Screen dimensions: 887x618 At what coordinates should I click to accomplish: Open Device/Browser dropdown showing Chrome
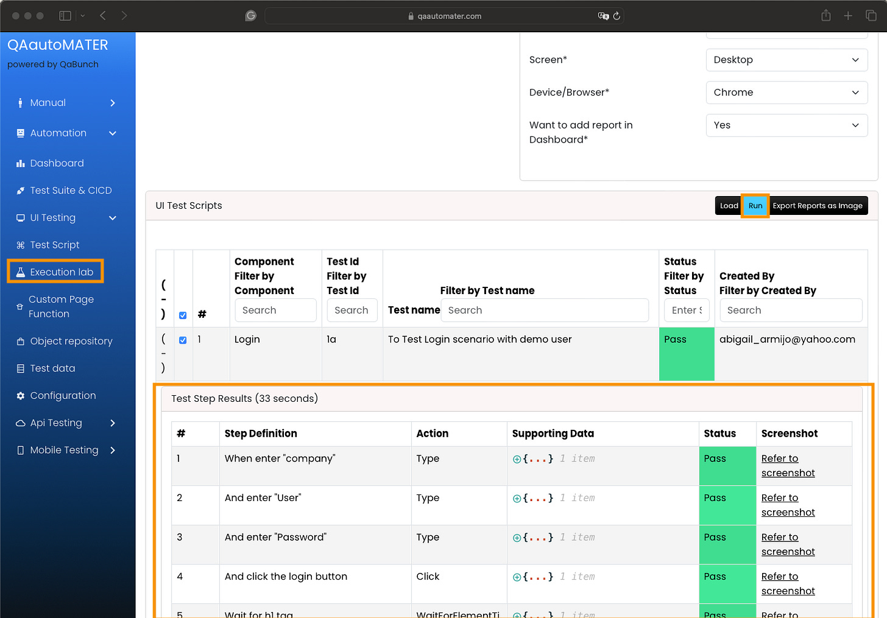click(x=786, y=93)
